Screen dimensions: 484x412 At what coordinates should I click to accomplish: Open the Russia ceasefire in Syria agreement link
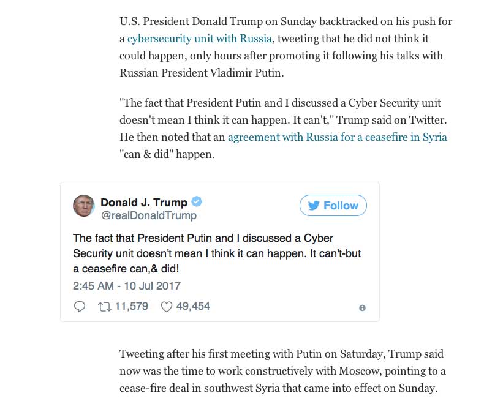click(x=337, y=137)
